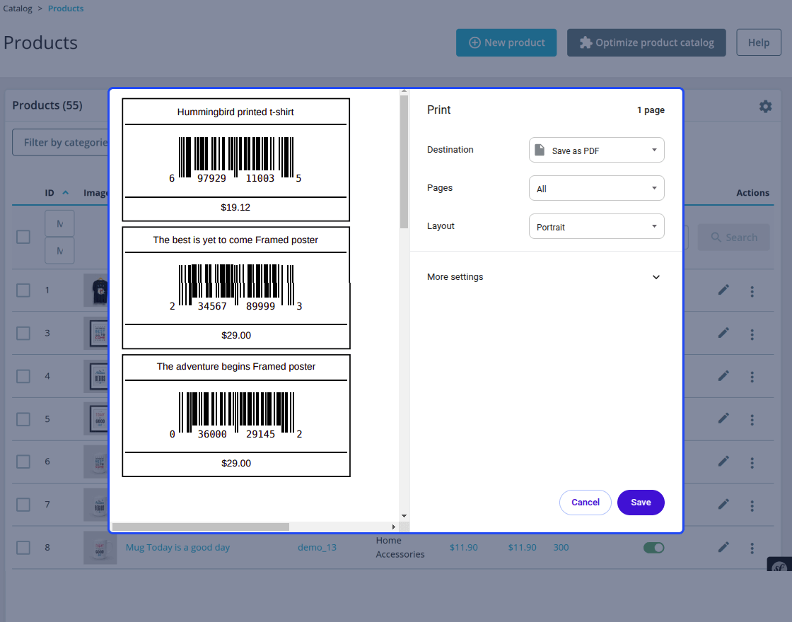Click the Help button
Viewport: 792px width, 622px height.
pos(759,42)
